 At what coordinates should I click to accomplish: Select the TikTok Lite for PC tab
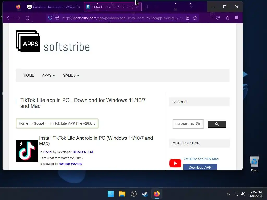coord(113,7)
